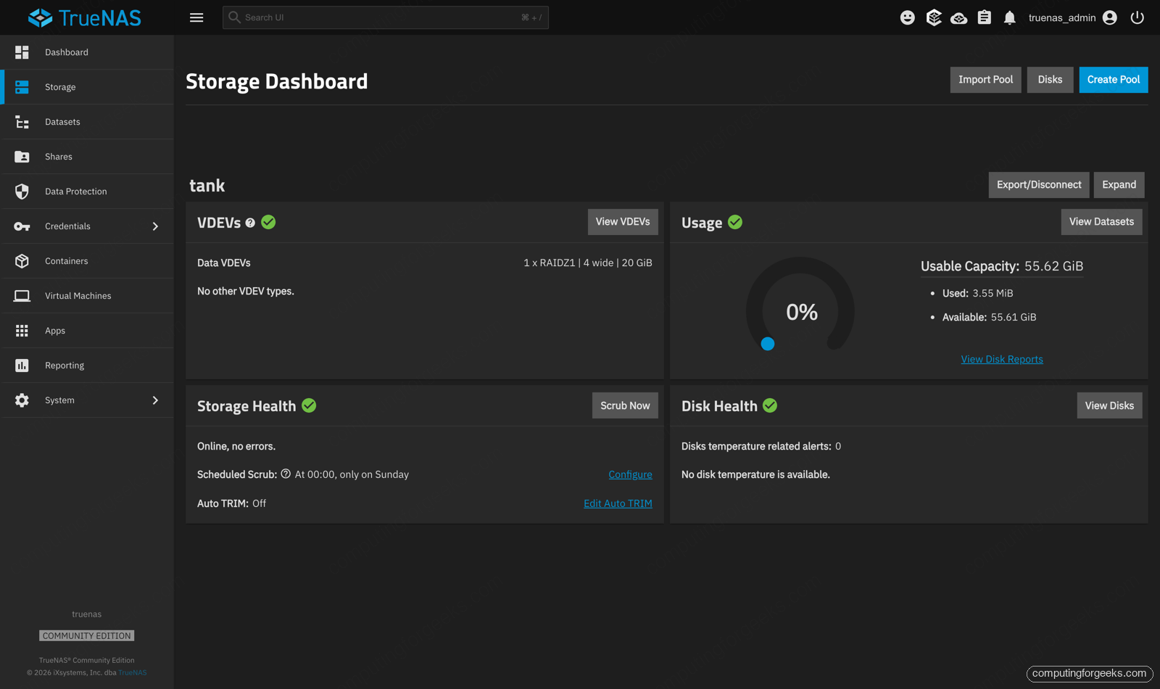This screenshot has width=1160, height=689.
Task: Click the search magnifier icon
Action: (x=234, y=17)
